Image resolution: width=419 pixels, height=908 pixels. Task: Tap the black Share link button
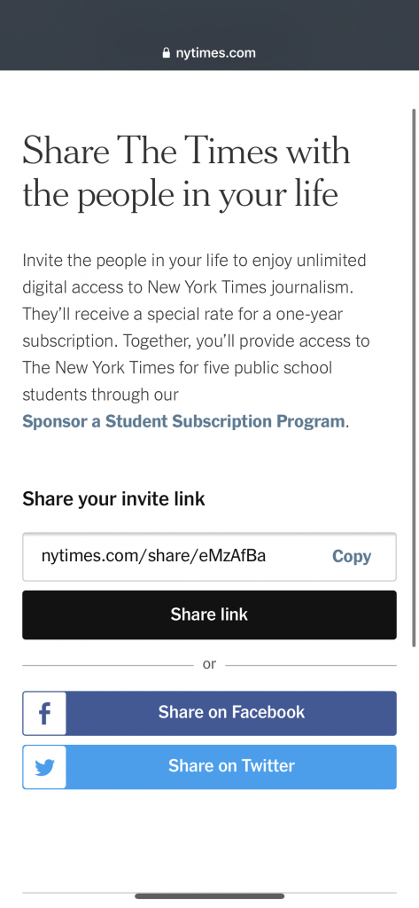[209, 615]
